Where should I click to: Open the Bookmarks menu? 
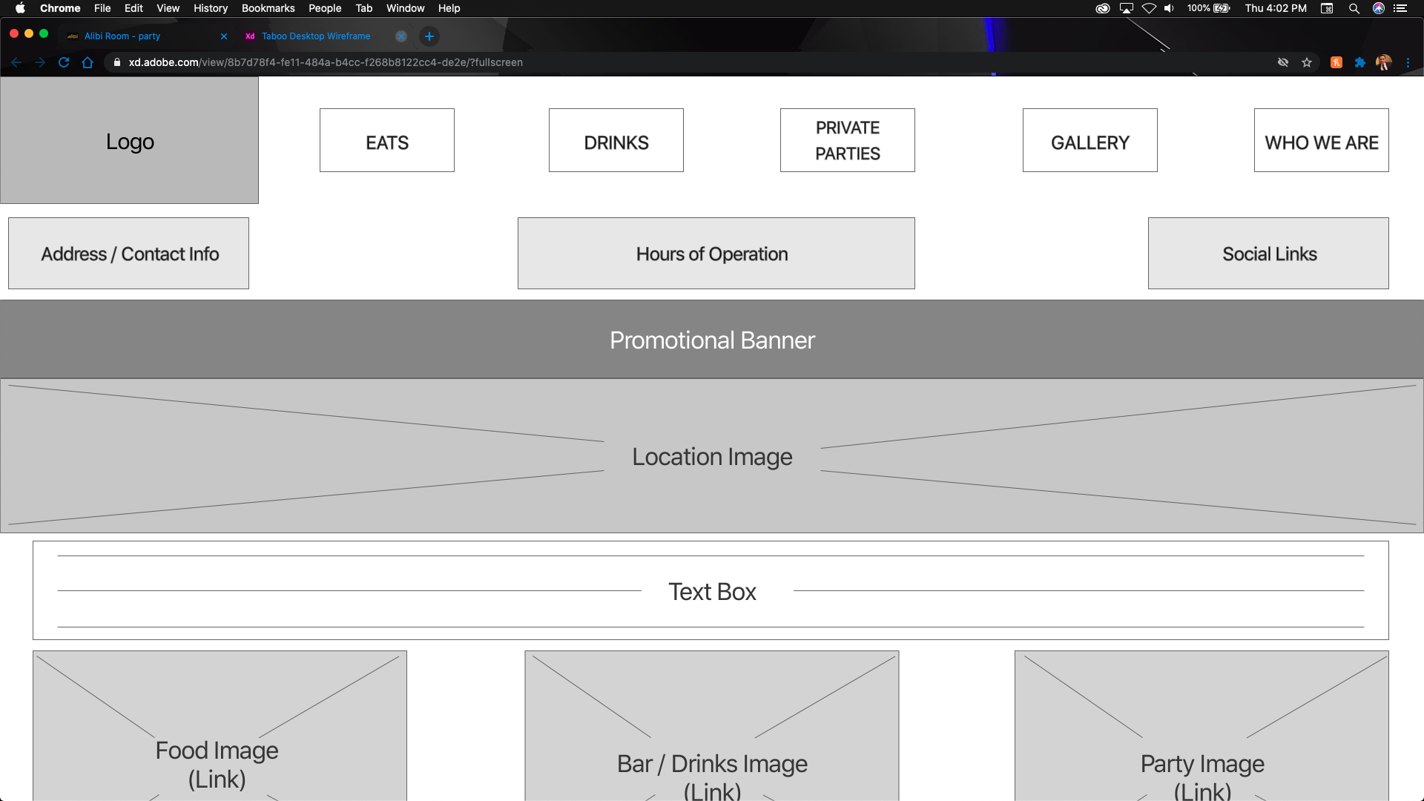[268, 8]
